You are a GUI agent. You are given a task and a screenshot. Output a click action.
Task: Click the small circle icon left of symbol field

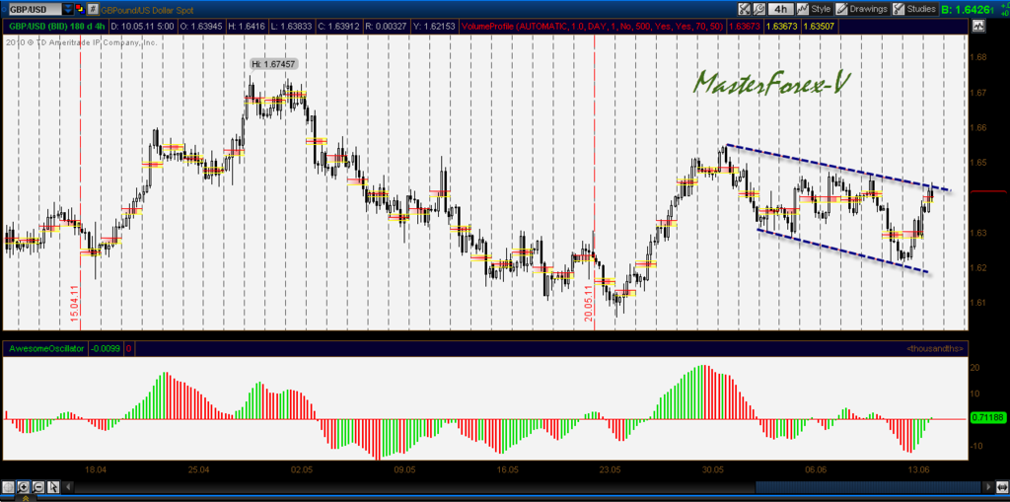tap(3, 9)
